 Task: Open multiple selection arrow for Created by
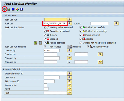[x=69, y=50]
